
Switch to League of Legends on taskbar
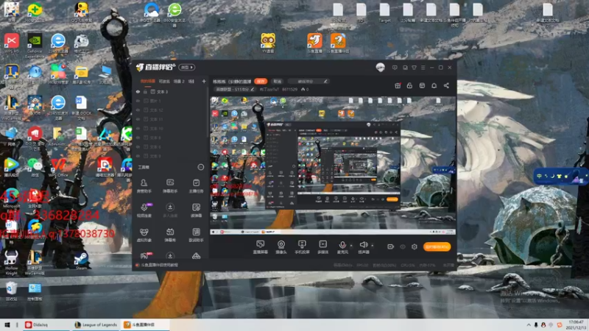point(96,324)
